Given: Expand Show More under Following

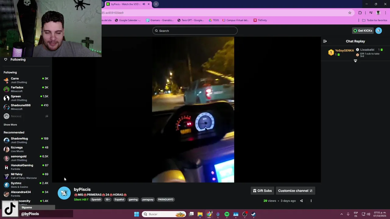Looking at the screenshot, I should tap(10, 125).
